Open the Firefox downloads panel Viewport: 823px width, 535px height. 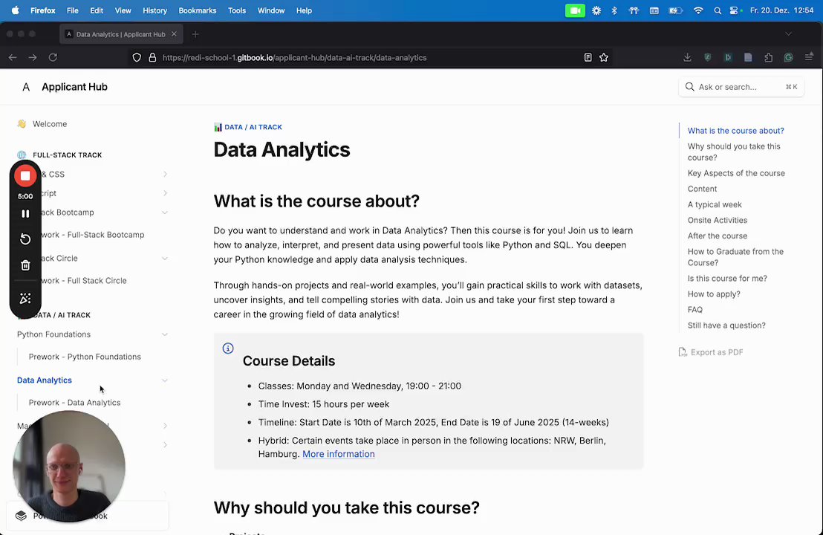[687, 57]
